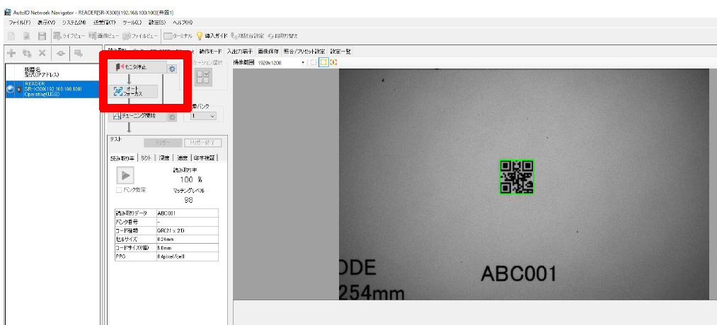Open the ターミナル terminal

[x=178, y=35]
